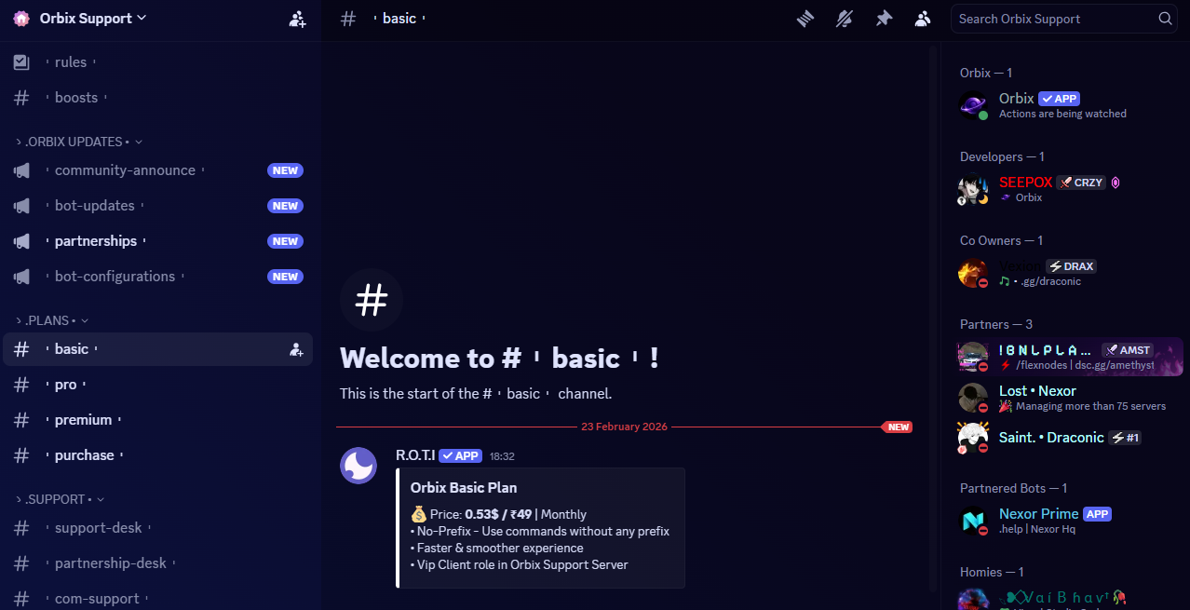Viewport: 1190px width, 610px height.
Task: Click create invite icon on basic channel
Action: point(296,349)
